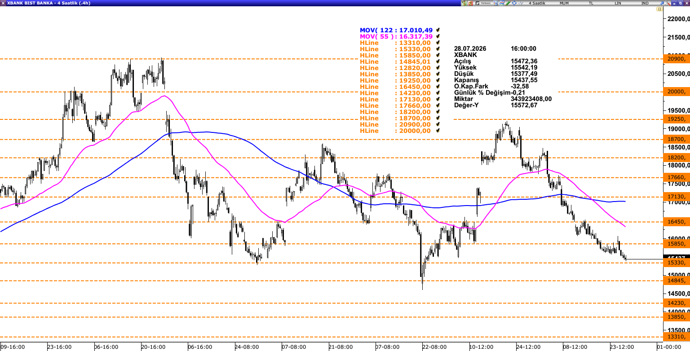Open the 4 Saatlik period dropdown
690x351 pixels.
(537, 3)
